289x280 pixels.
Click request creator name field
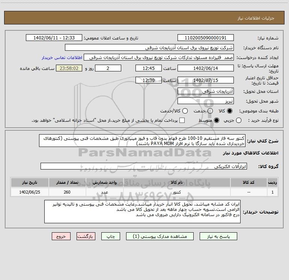(159, 58)
